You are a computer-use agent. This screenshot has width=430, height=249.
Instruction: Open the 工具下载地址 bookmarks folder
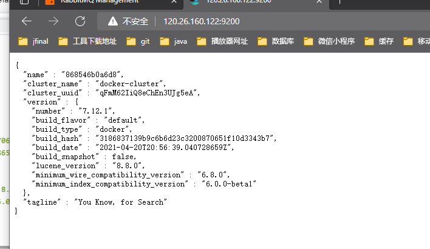[87, 41]
